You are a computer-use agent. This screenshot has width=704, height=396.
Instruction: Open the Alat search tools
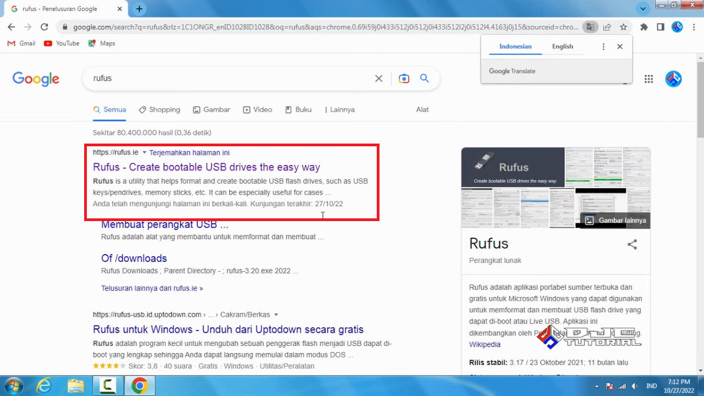[422, 109]
